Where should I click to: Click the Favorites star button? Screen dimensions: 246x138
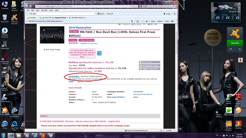coord(31,18)
